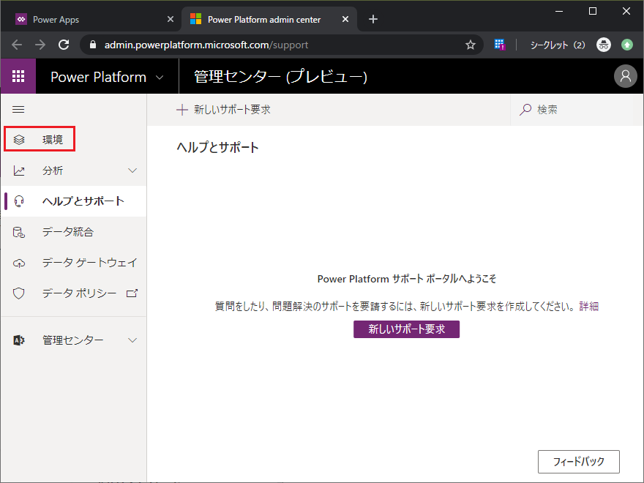
Task: Open the 詳細 link
Action: coord(588,307)
